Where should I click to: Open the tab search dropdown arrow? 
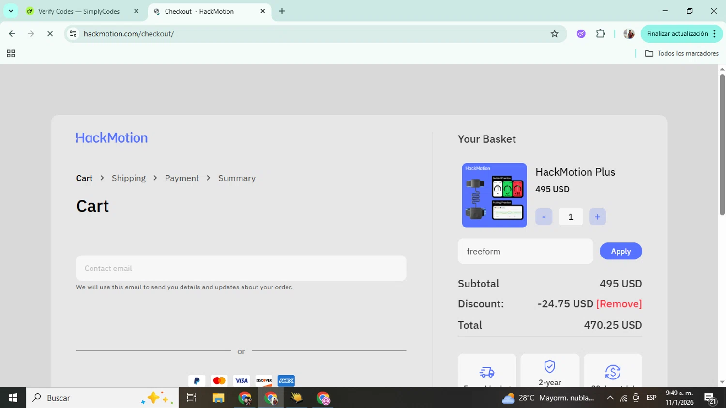[11, 11]
